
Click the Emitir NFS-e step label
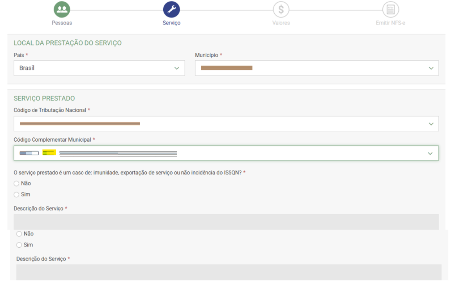390,23
